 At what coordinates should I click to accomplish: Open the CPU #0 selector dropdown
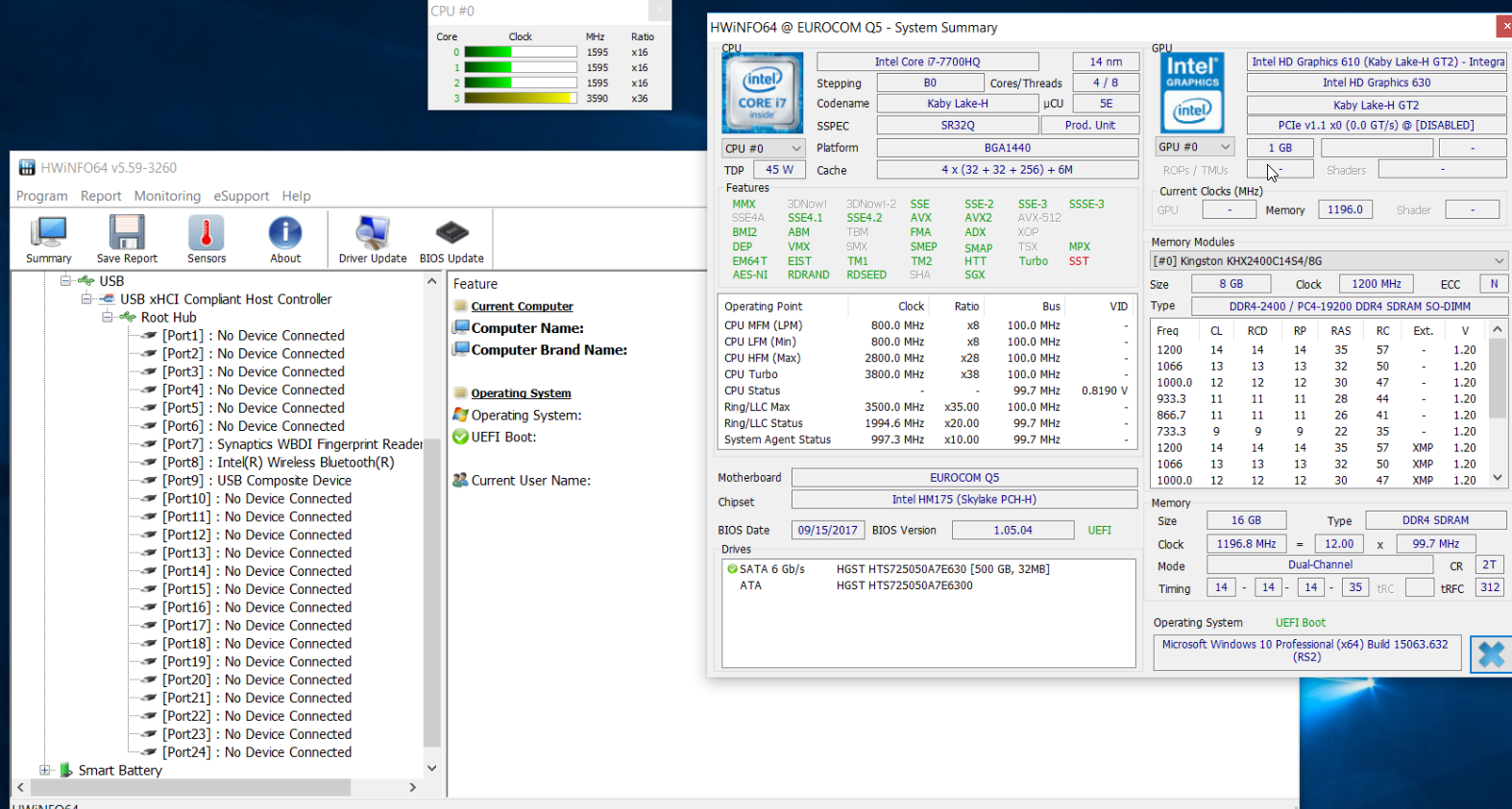click(x=763, y=148)
